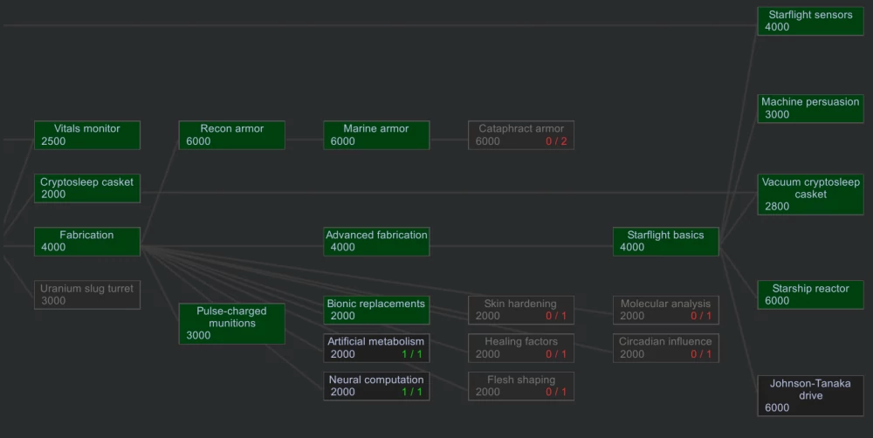873x438 pixels.
Task: Select the Advanced fabrication research
Action: (376, 242)
